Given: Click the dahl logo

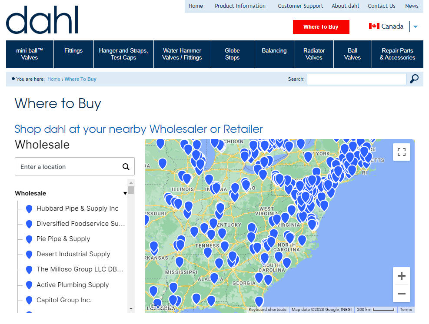Looking at the screenshot, I should 42,20.
